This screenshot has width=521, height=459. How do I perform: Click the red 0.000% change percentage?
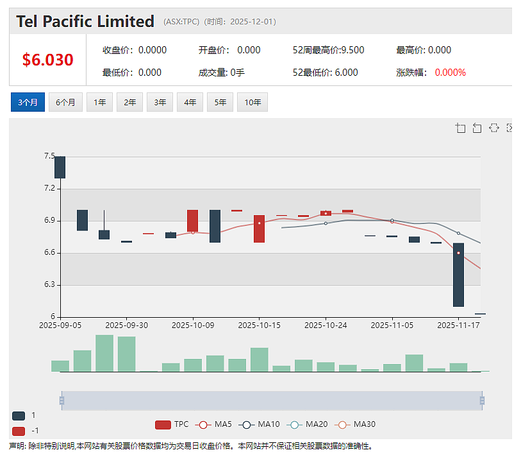(451, 73)
